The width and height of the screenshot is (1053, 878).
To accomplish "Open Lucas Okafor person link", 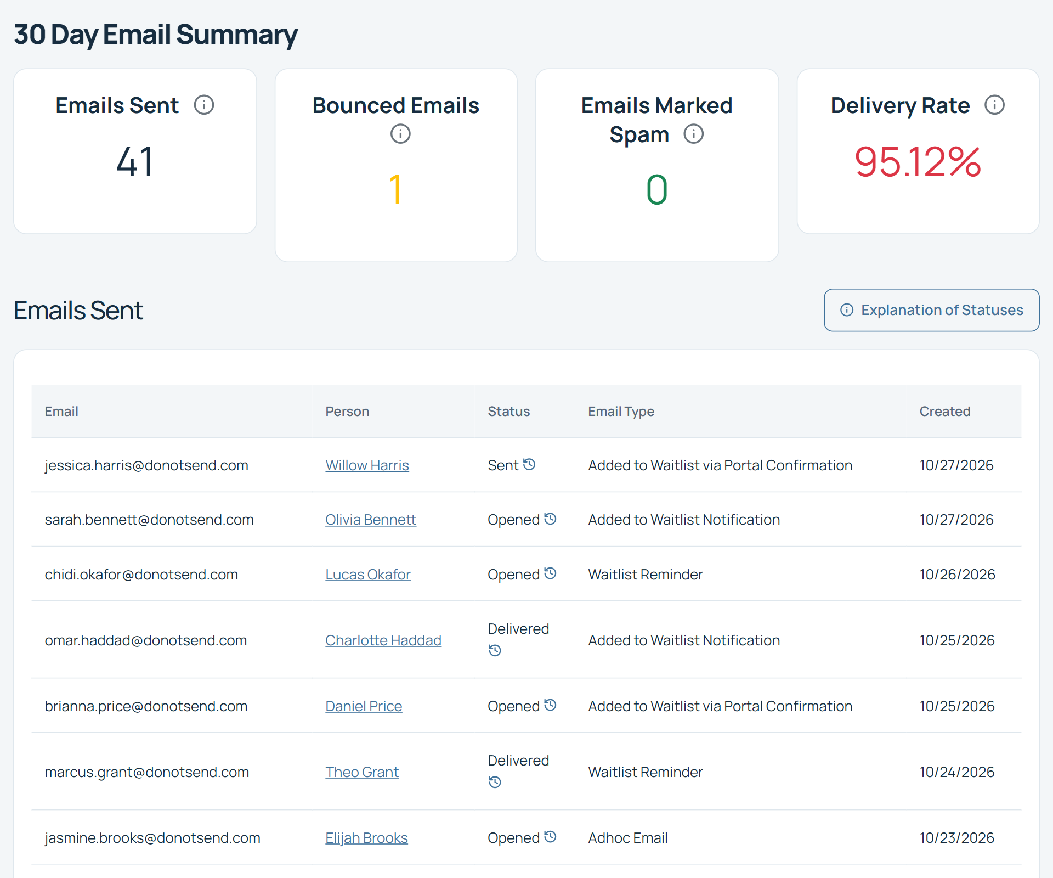I will tap(368, 575).
